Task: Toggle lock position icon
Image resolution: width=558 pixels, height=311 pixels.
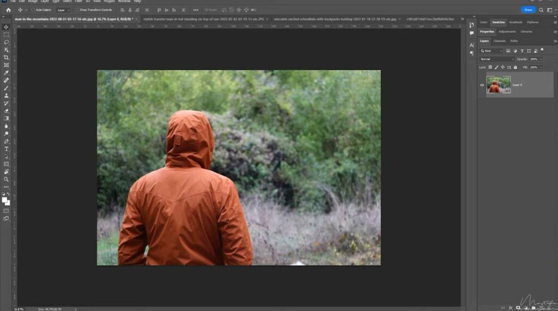Action: [x=502, y=67]
